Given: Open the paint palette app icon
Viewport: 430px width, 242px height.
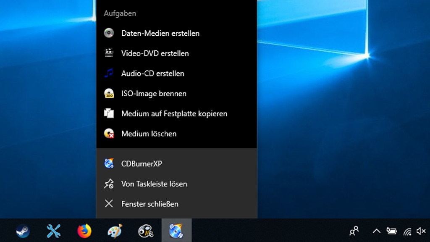Looking at the screenshot, I should [x=115, y=231].
